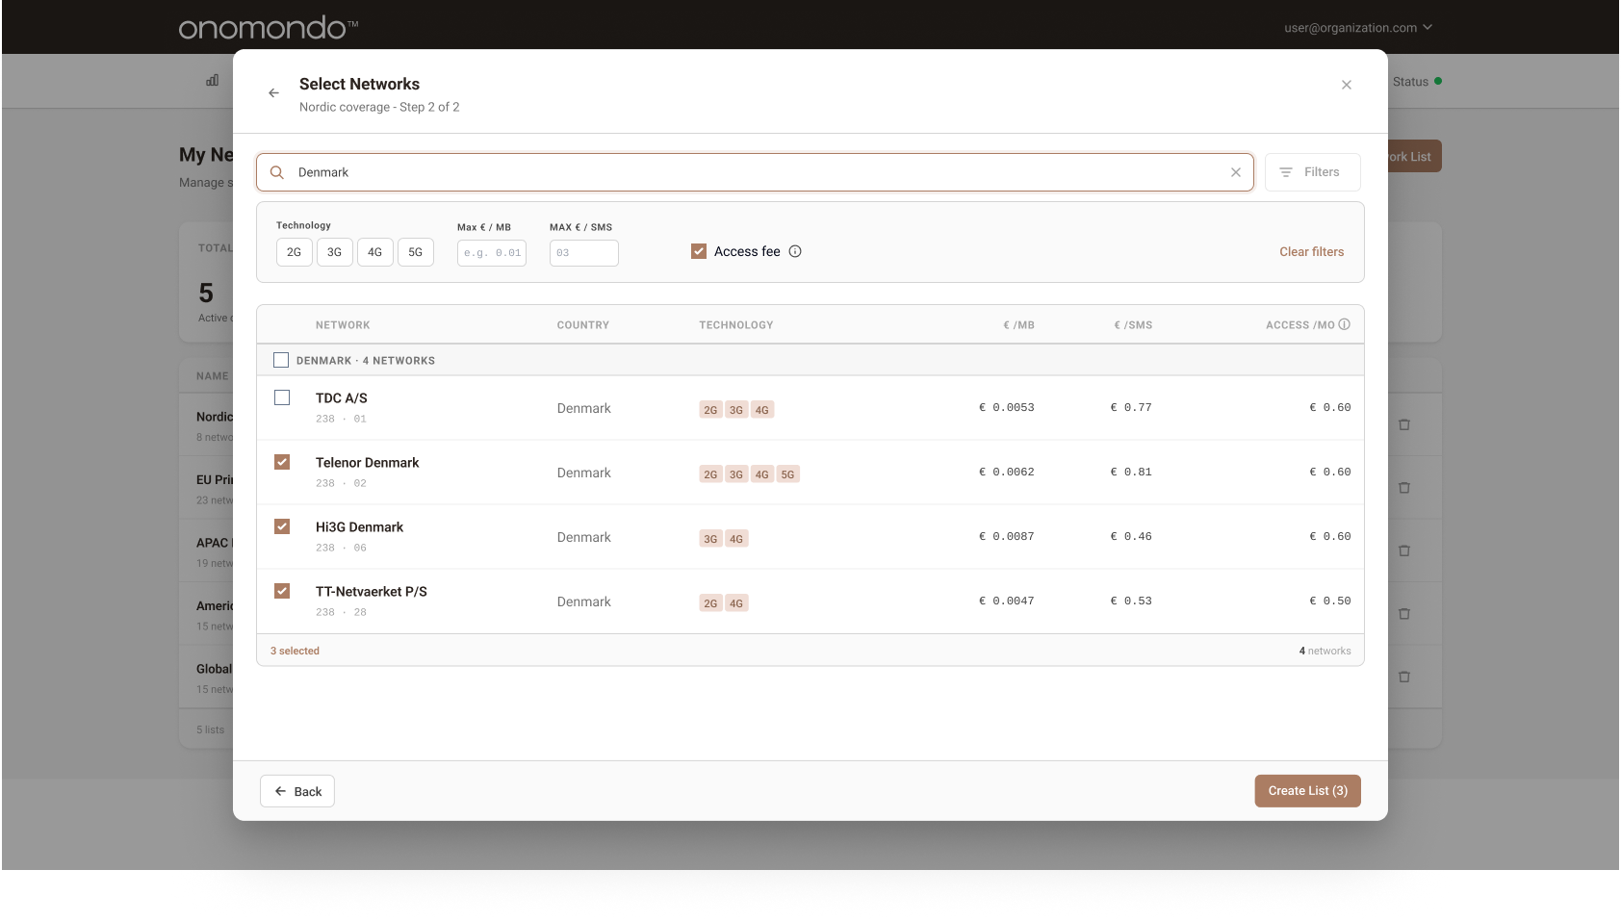
Task: Click the info icon in the Access /MO header
Action: (1345, 324)
